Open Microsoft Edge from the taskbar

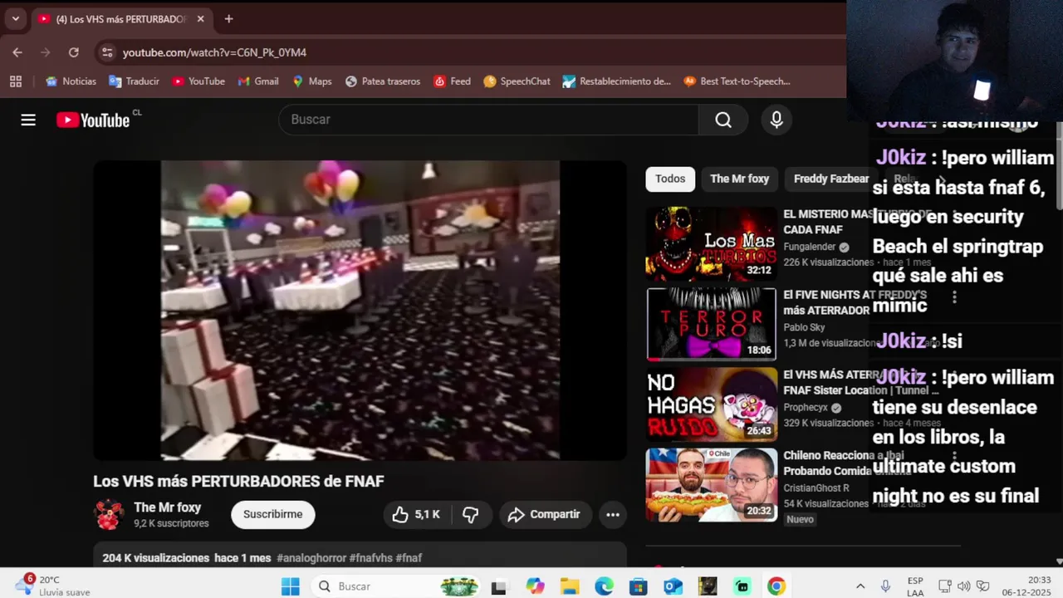[604, 586]
